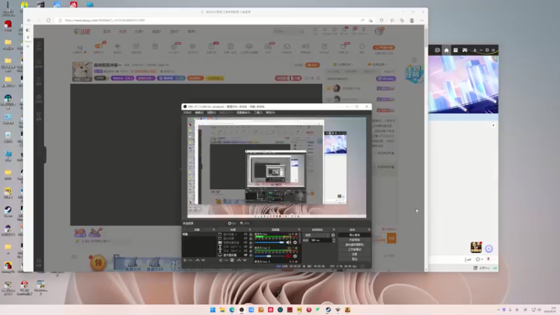Click the gamepad icon in the right-side app window
The width and height of the screenshot is (560, 315).
pyautogui.click(x=465, y=50)
